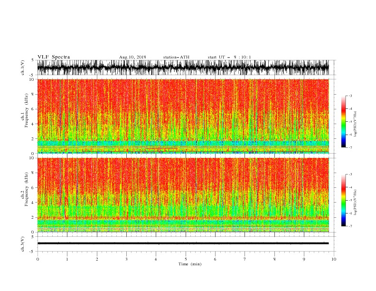
Task: Click inside the ch.2 spectrogram panel
Action: (x=183, y=195)
